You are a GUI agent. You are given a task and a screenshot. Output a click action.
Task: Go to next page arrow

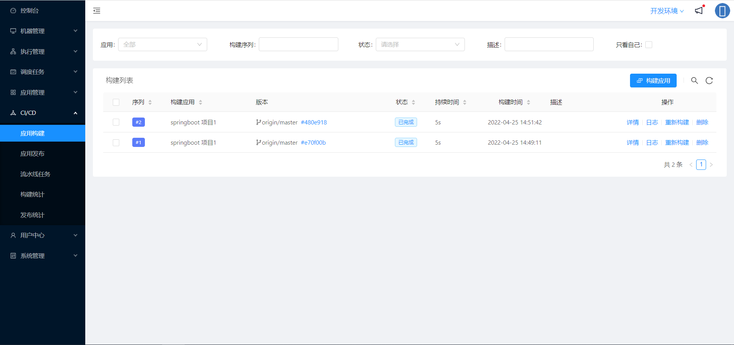711,165
